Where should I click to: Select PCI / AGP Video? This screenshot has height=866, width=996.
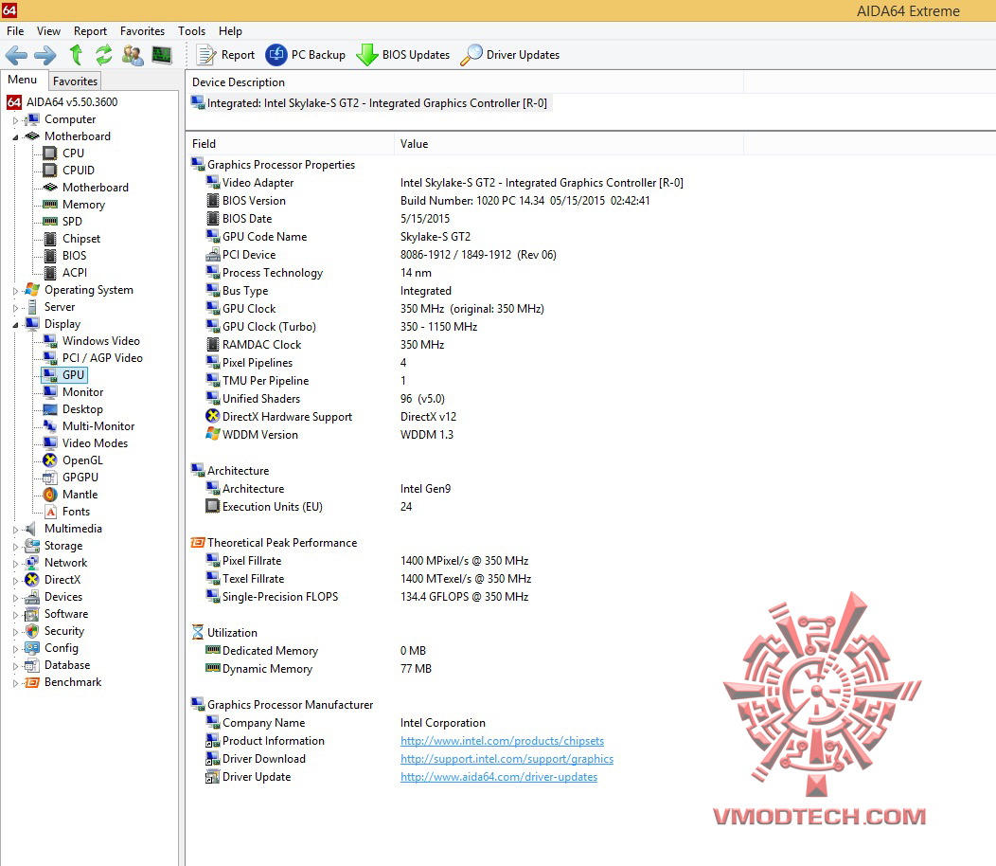tap(102, 358)
